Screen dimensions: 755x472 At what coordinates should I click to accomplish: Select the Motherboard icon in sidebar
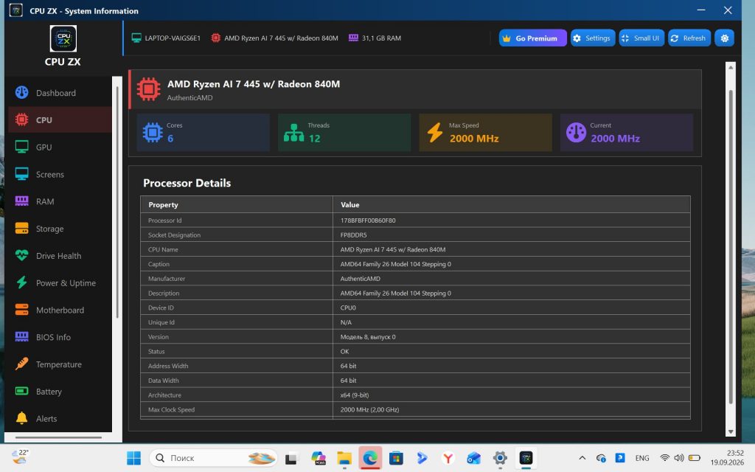(x=21, y=310)
